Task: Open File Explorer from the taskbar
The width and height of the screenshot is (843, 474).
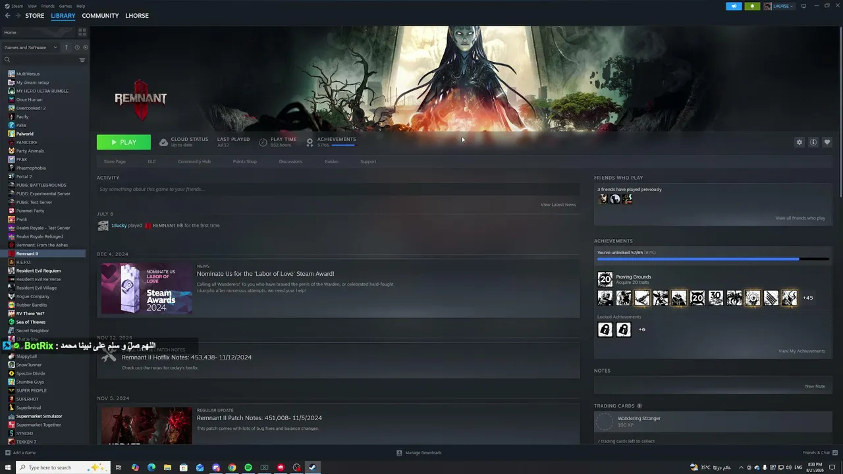Action: point(167,467)
